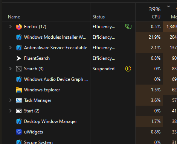Click the Windows Explorer folder icon
This screenshot has height=144, width=177.
(19, 90)
